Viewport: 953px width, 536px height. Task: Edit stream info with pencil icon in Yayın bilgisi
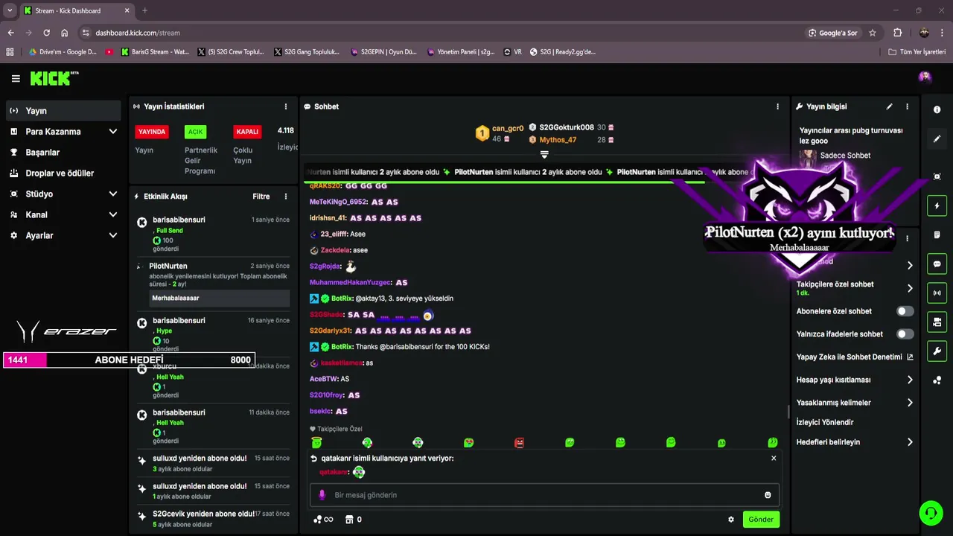pos(889,106)
